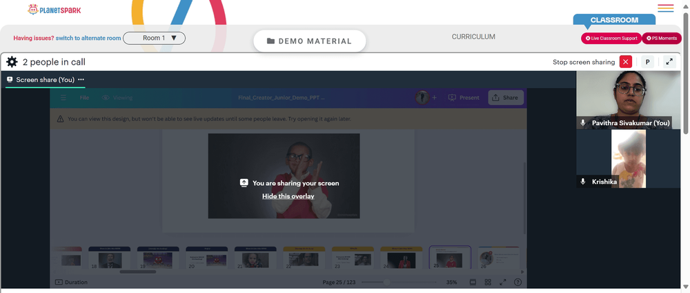This screenshot has height=293, width=690.
Task: Click the 35% zoom value
Action: [451, 283]
